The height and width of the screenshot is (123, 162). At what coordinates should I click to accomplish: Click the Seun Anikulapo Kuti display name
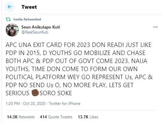click(41, 27)
